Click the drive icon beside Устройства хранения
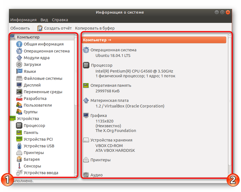 (86, 140)
